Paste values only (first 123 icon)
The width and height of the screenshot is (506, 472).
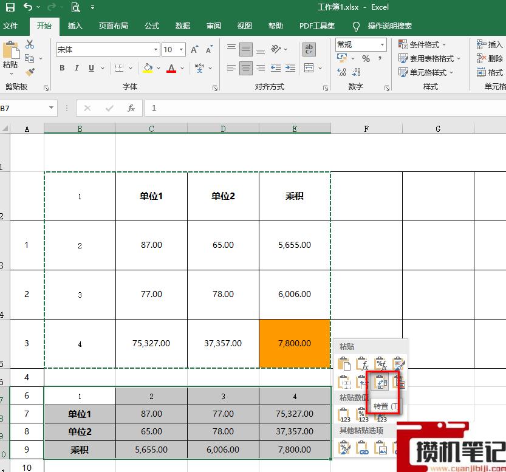coord(344,416)
